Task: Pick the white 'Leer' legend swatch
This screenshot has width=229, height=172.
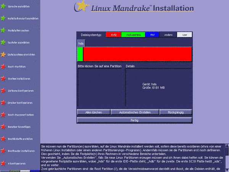Action: pyautogui.click(x=184, y=34)
